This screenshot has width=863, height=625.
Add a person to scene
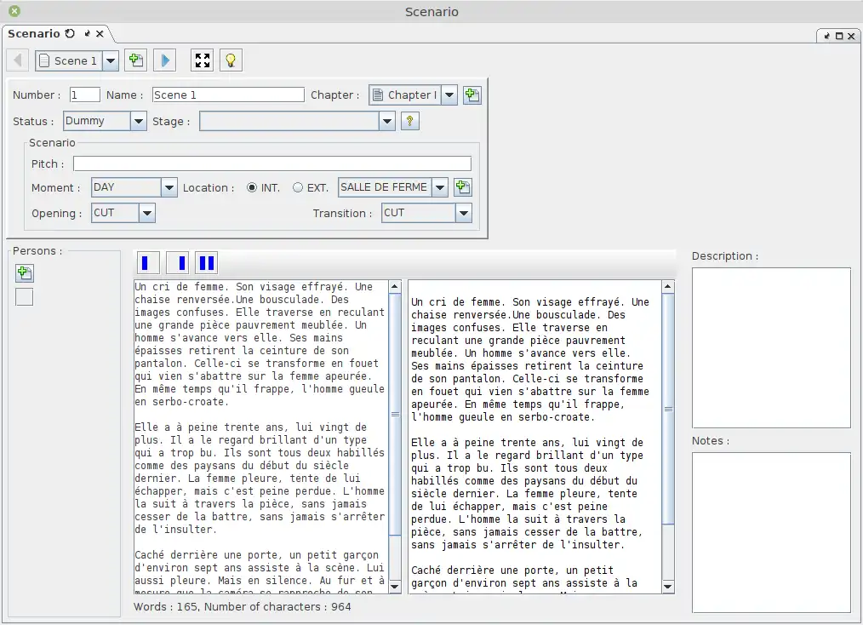[x=25, y=273]
